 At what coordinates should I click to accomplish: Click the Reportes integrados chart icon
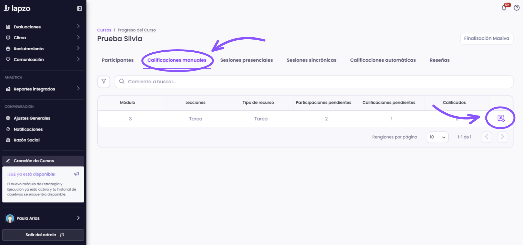coord(8,89)
